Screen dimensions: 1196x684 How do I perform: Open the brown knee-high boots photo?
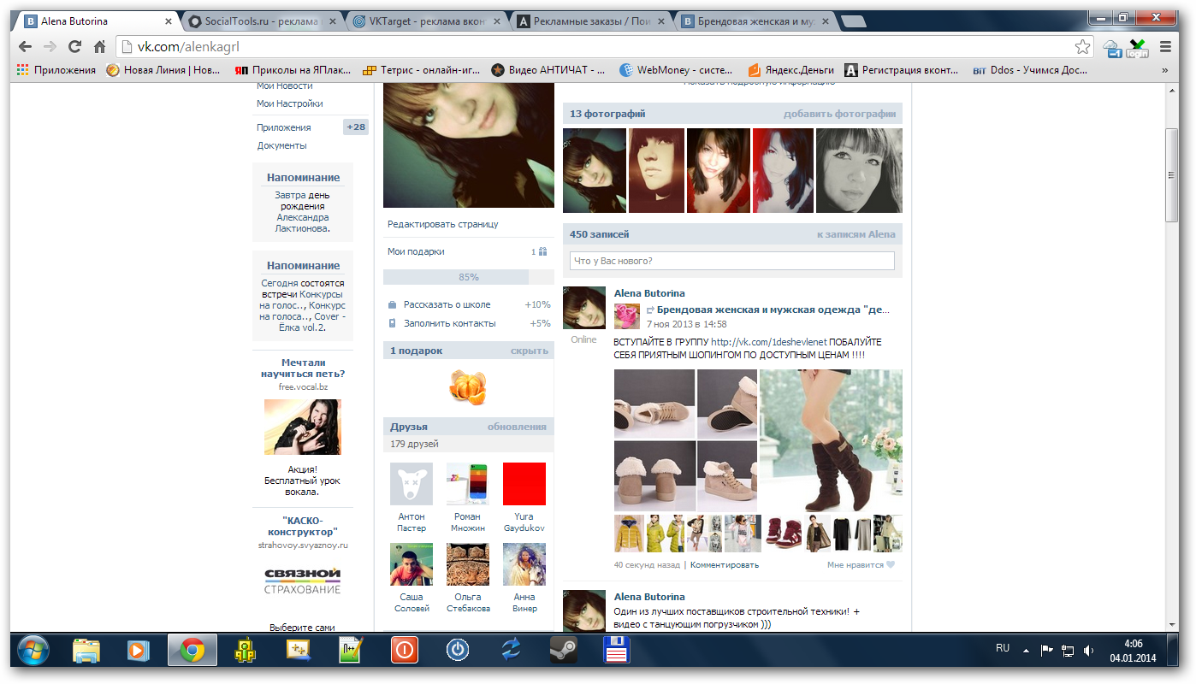831,439
